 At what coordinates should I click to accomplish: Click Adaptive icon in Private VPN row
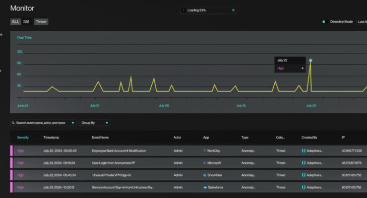pyautogui.click(x=304, y=175)
